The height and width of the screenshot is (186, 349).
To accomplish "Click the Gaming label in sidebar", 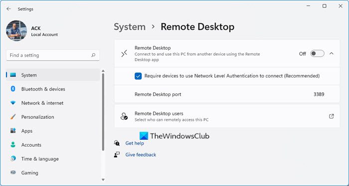I will click(29, 173).
